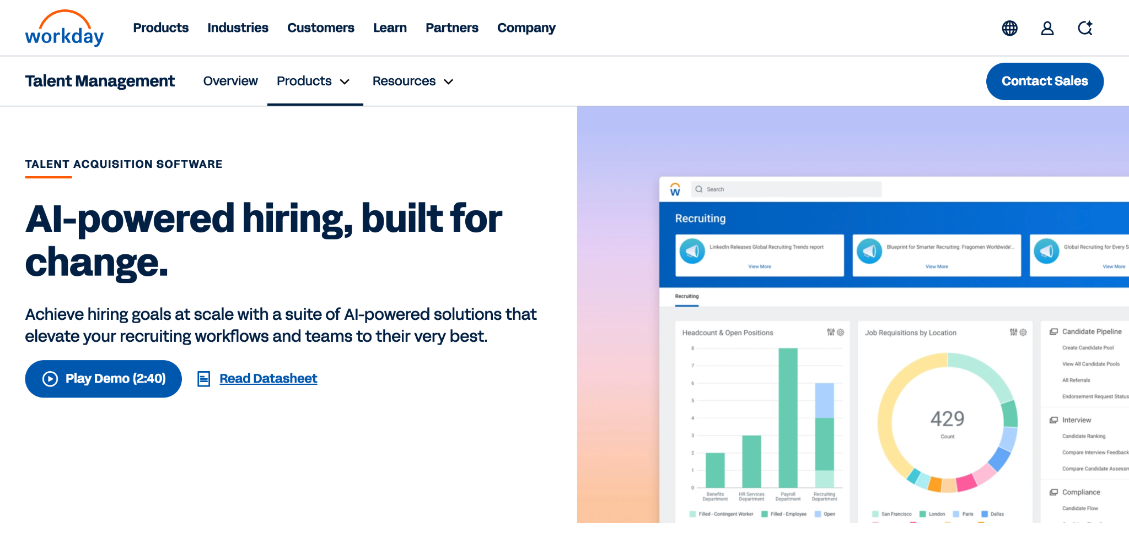
Task: Click Candidate Ranking link
Action: coord(1084,436)
